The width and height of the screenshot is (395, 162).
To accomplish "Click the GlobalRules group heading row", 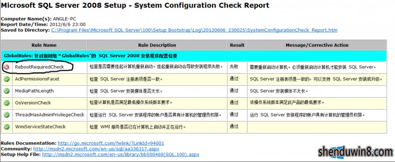I will (194, 56).
